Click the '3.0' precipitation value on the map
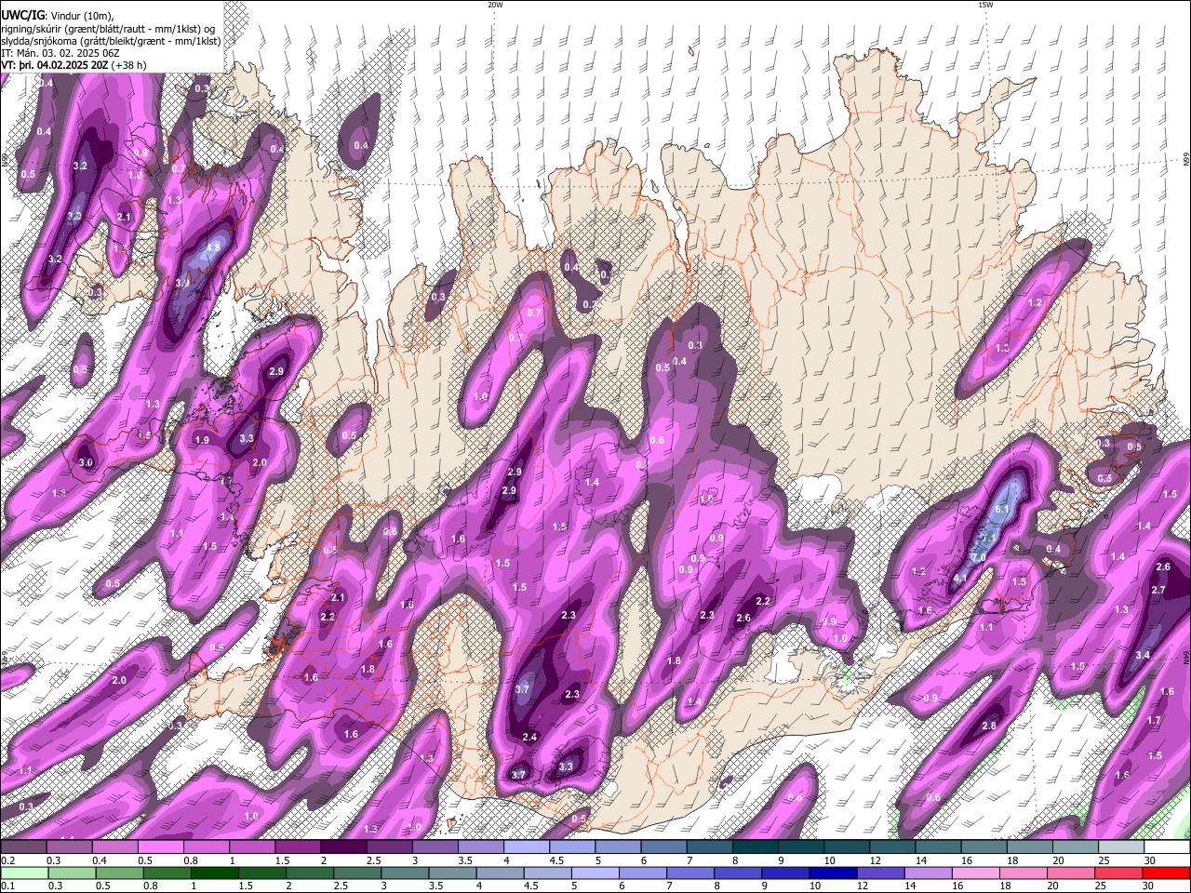The height and width of the screenshot is (893, 1191). [x=86, y=462]
